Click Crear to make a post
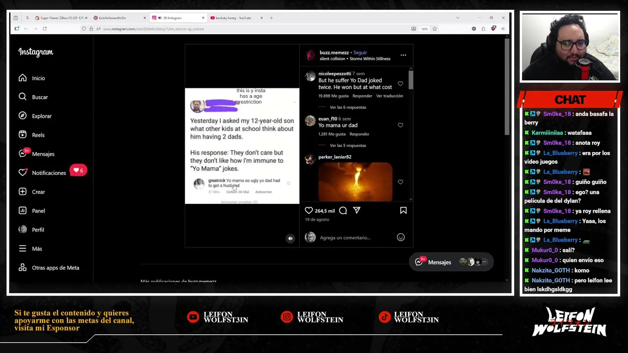628x353 pixels. tap(32, 192)
